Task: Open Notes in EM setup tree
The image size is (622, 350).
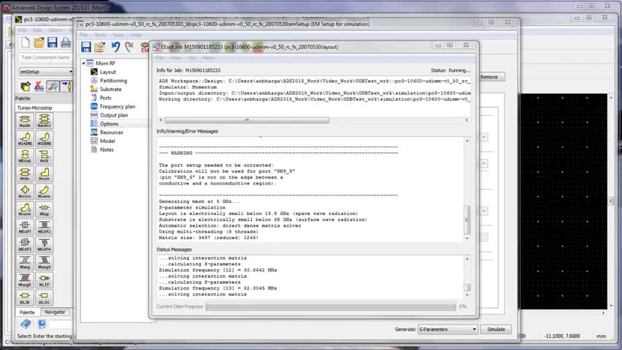Action: pos(107,149)
